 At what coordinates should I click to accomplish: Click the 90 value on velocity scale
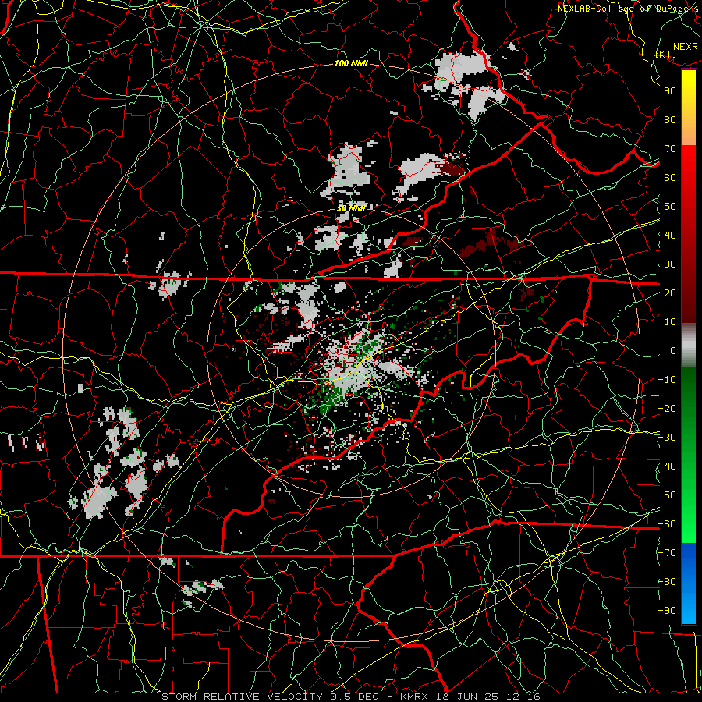click(670, 91)
